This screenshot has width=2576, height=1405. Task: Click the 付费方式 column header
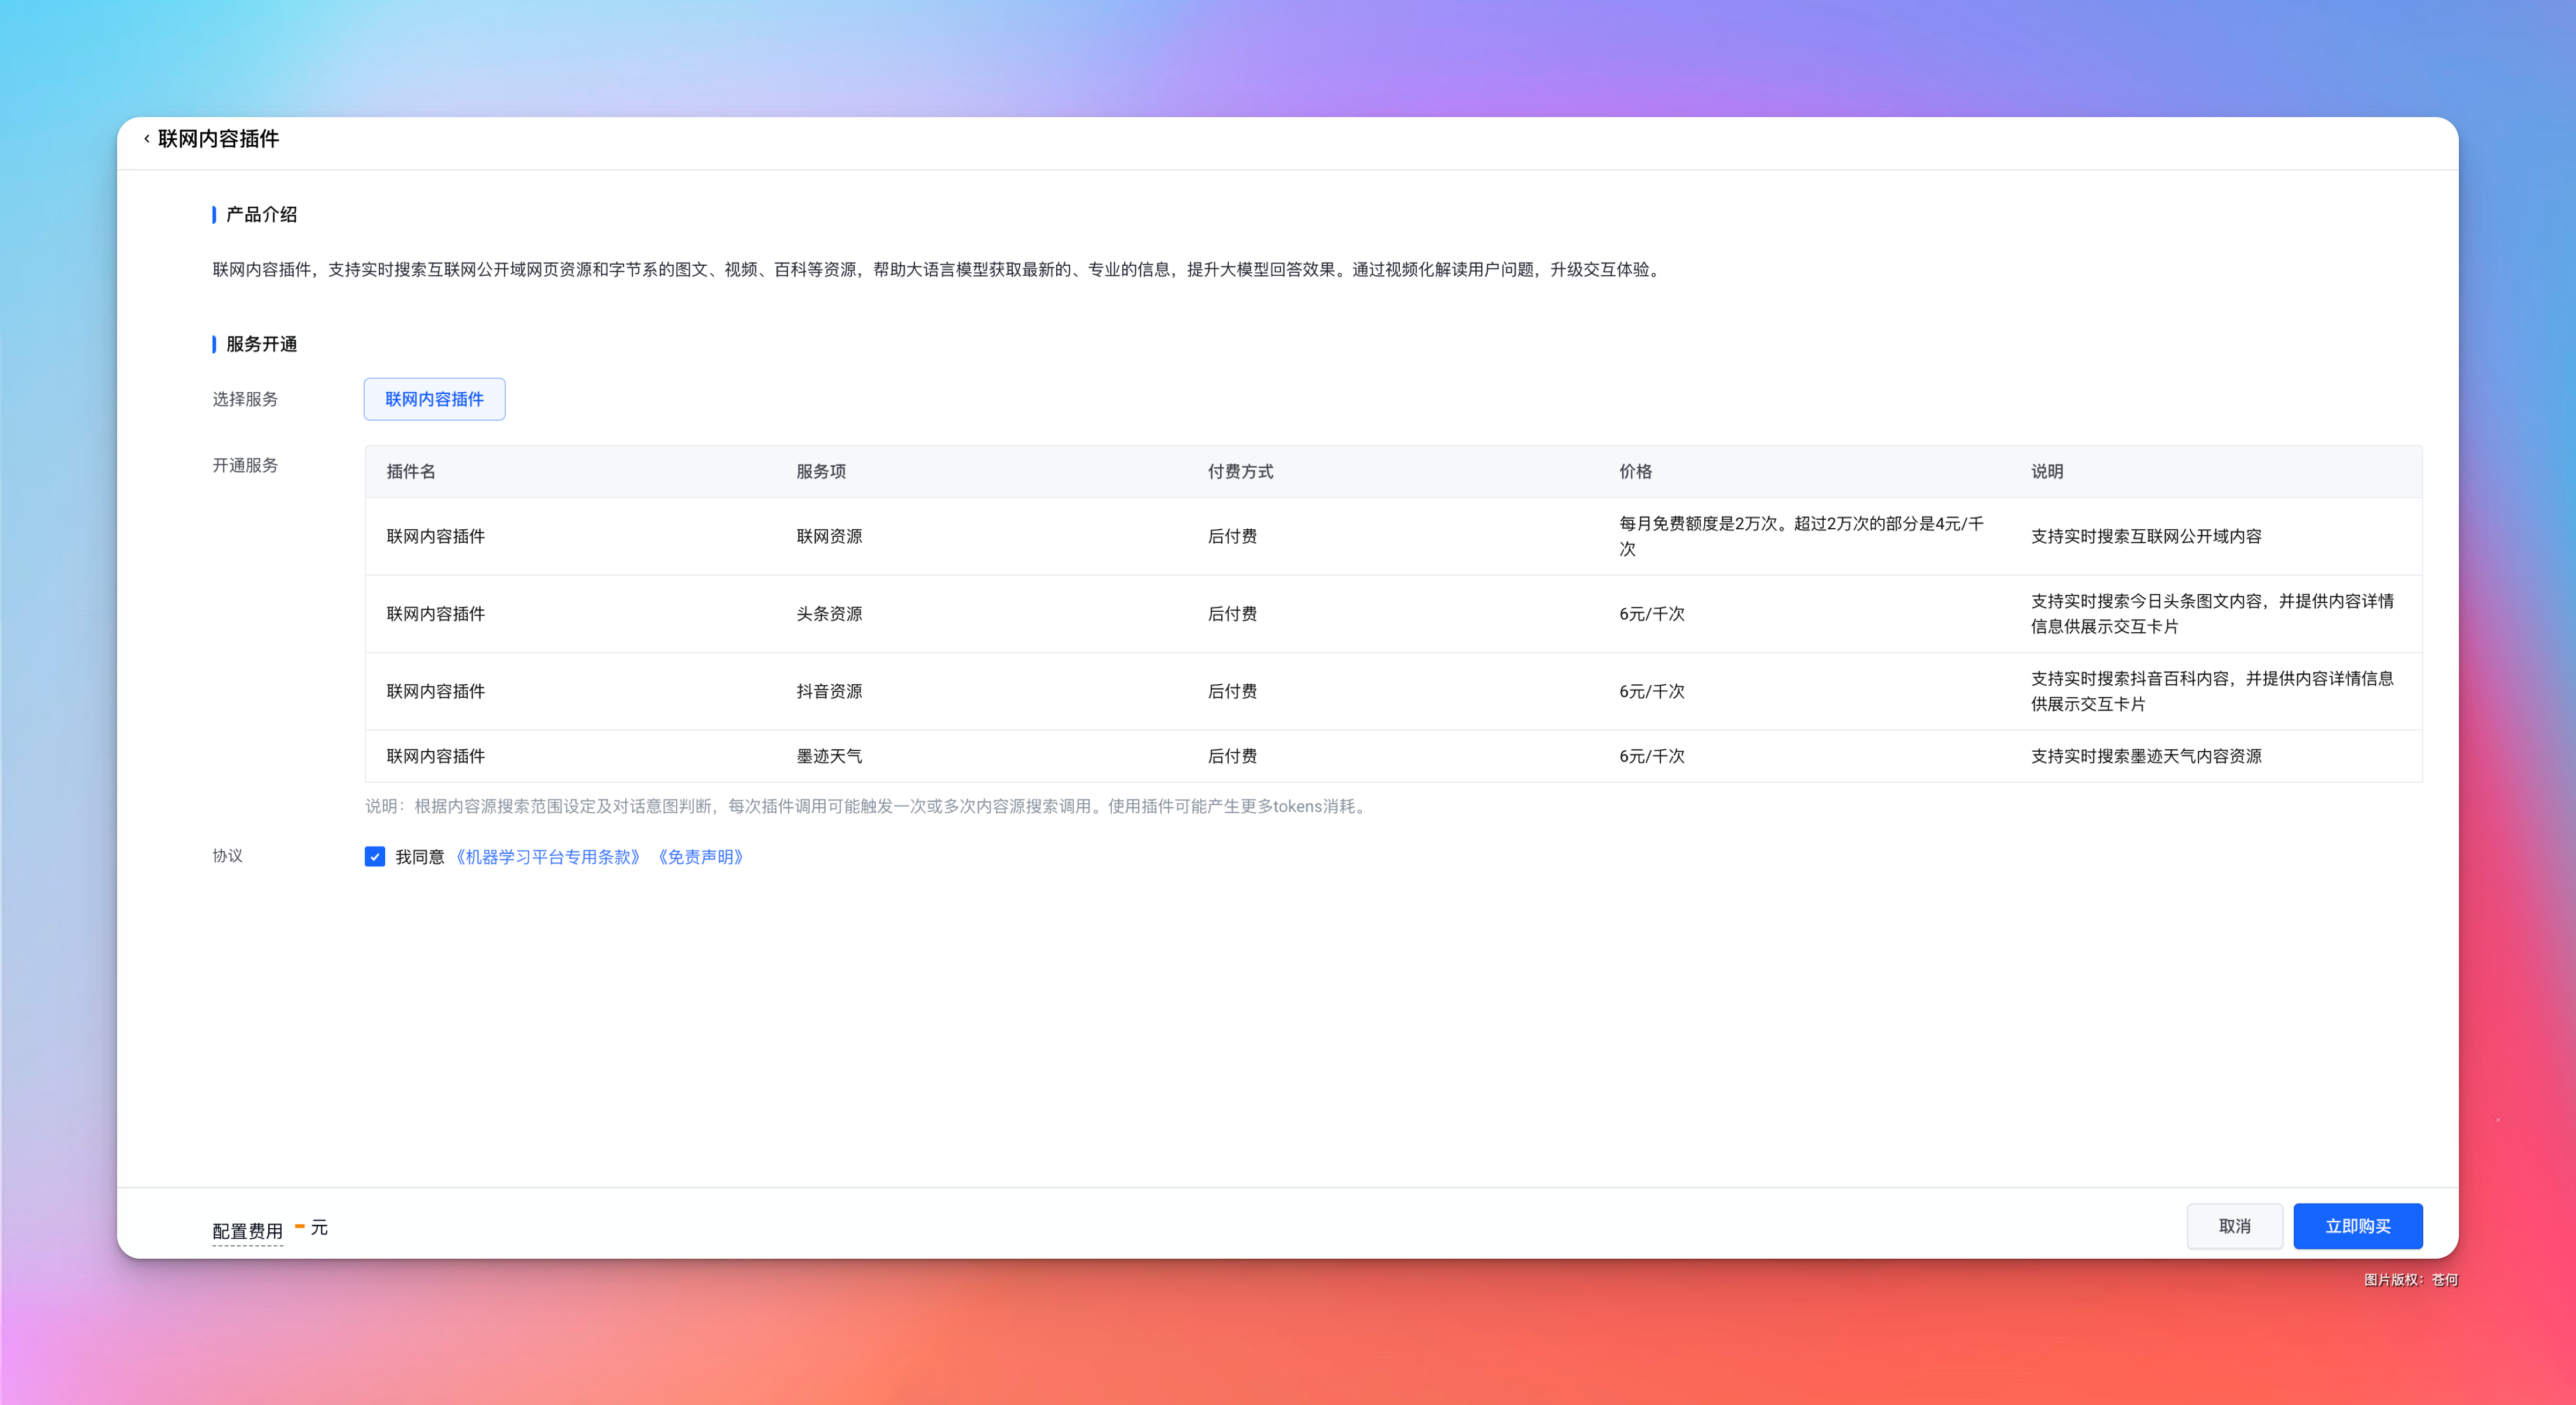1240,472
